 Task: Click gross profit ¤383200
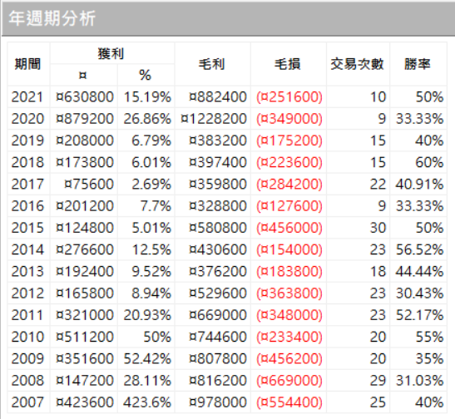(x=218, y=140)
